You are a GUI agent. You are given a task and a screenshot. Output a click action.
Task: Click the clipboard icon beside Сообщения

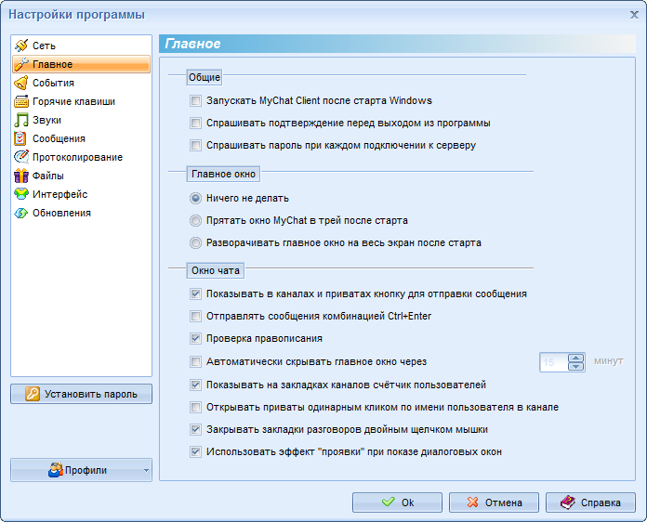click(x=20, y=138)
